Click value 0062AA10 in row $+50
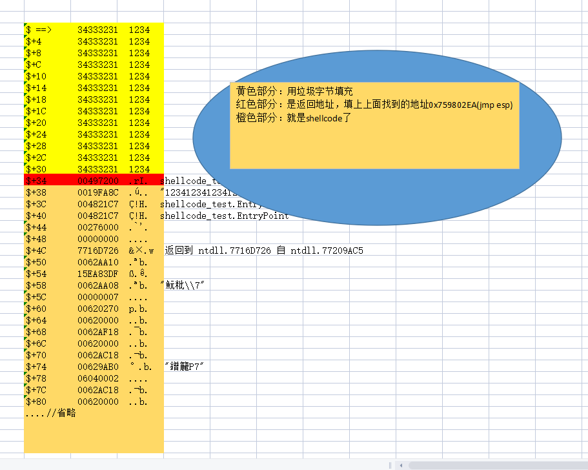 tap(98, 262)
